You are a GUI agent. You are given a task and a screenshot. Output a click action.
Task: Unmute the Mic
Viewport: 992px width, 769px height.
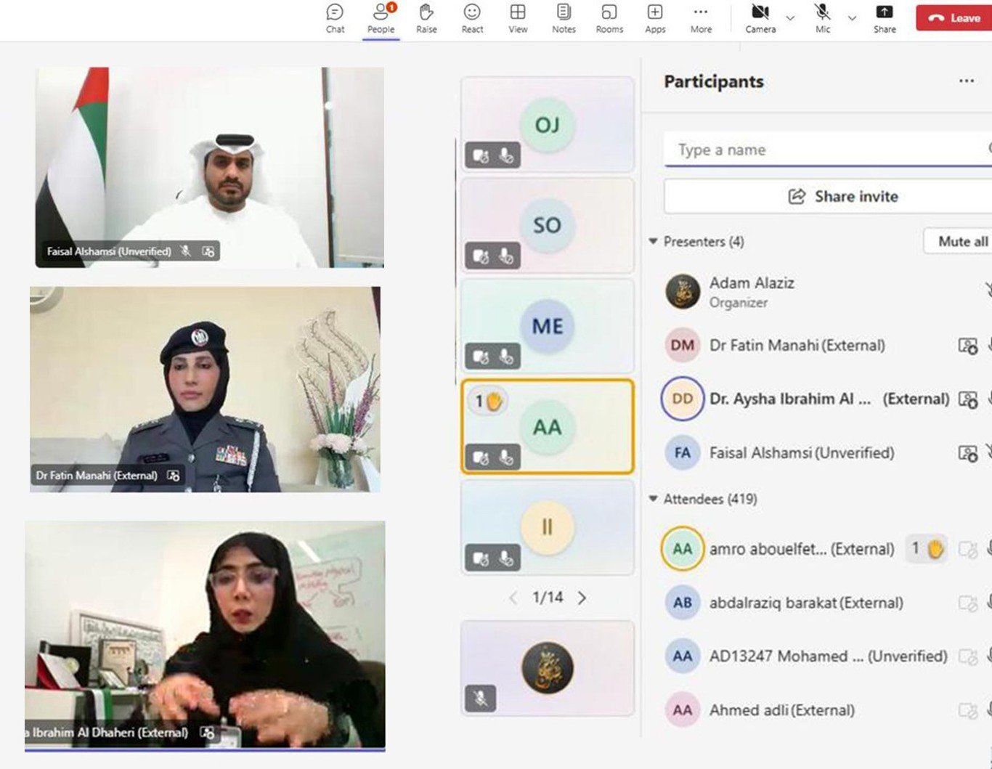[823, 19]
